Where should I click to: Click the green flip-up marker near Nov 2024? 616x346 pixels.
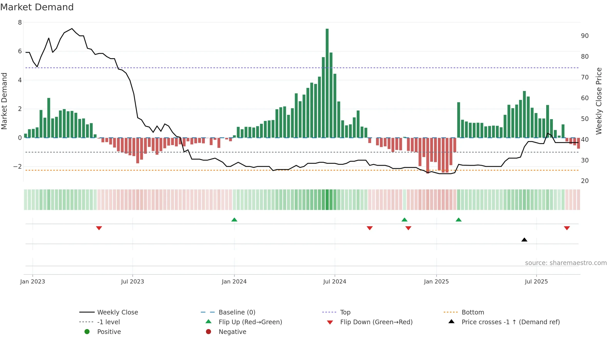point(405,220)
